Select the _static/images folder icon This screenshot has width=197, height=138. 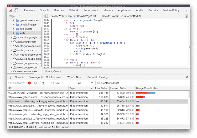click(17, 25)
